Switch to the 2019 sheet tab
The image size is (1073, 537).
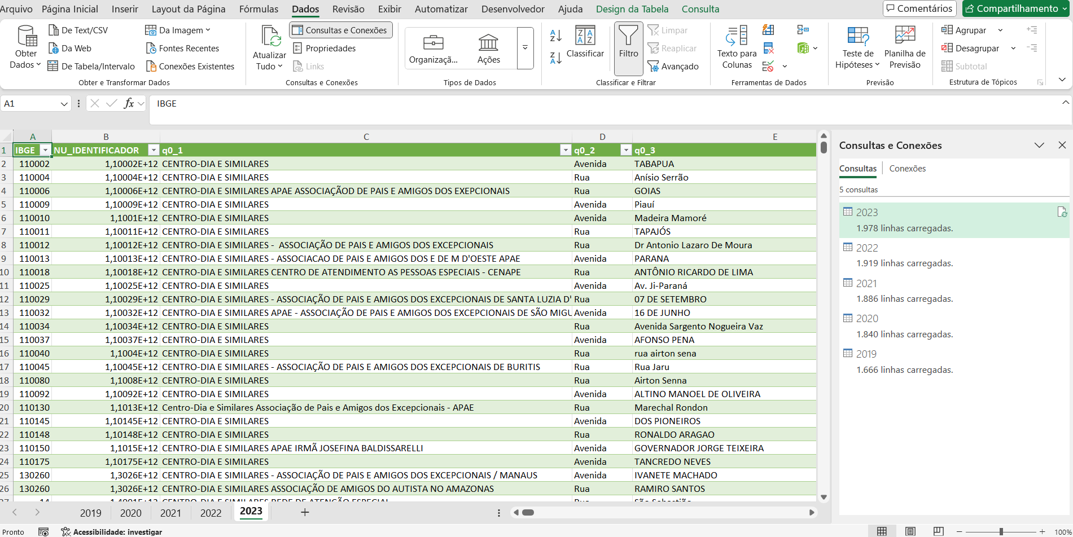pos(90,513)
